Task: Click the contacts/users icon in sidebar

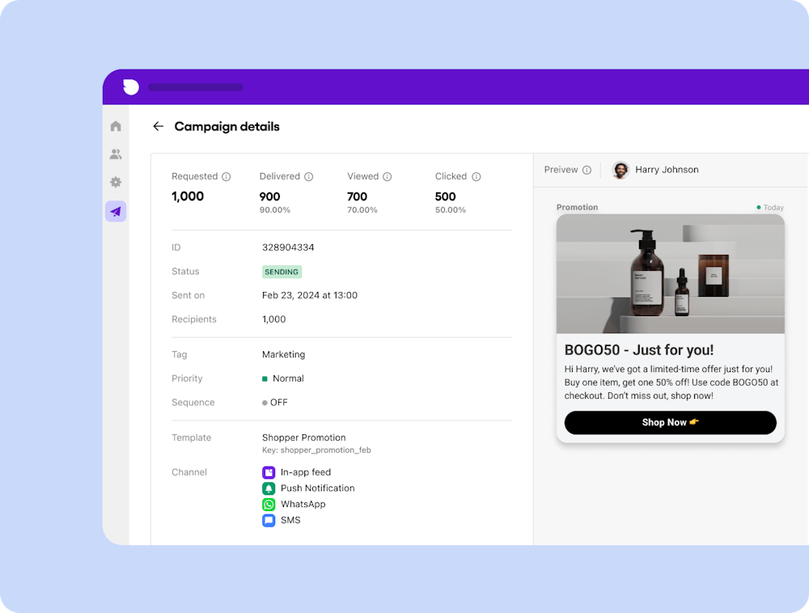Action: point(115,154)
